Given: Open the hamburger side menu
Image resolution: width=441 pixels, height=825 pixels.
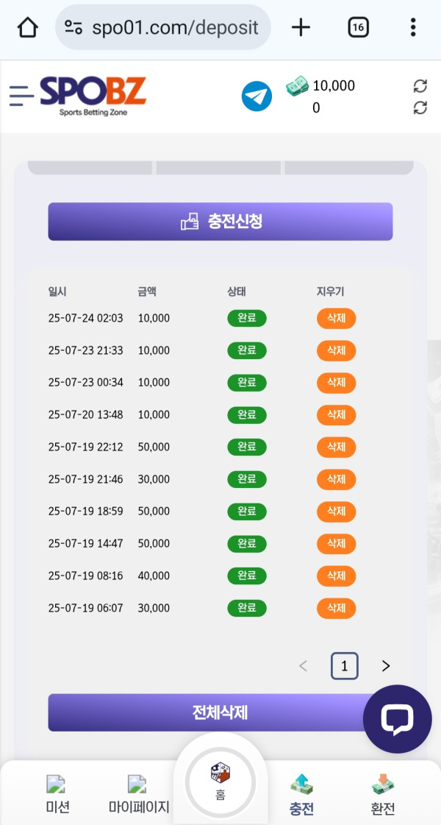Looking at the screenshot, I should 21,96.
